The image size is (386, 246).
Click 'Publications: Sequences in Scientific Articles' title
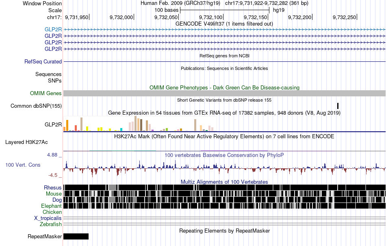[x=224, y=68]
